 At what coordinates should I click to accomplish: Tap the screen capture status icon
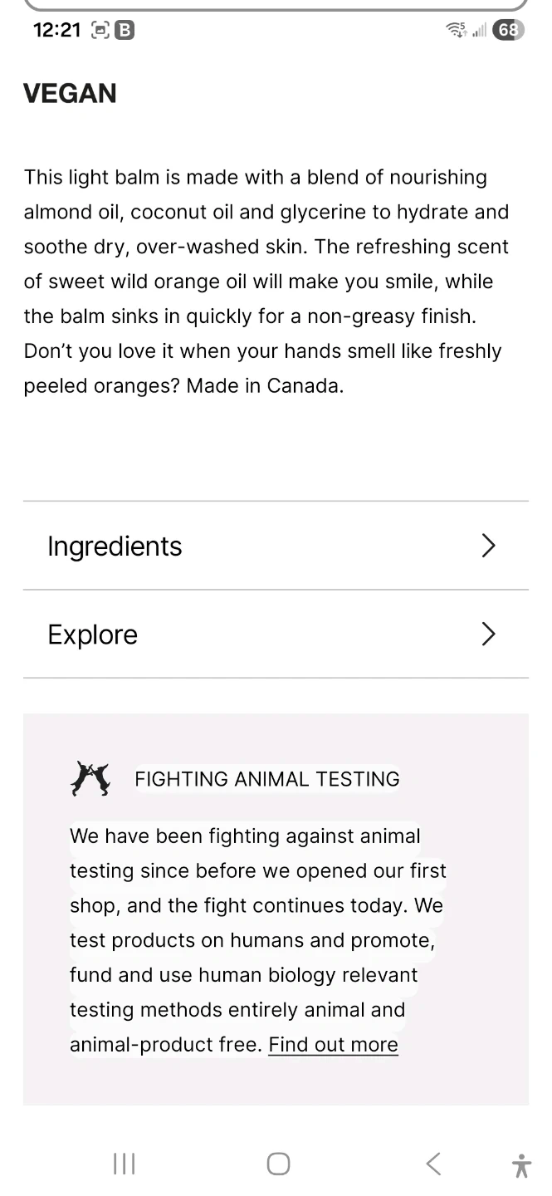pyautogui.click(x=99, y=31)
